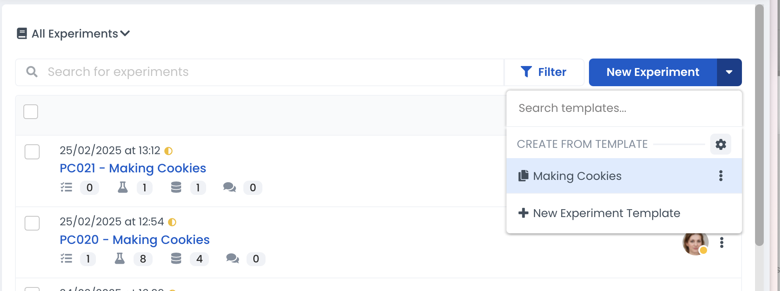Click the date 25/02/2025 at 12:54

click(x=112, y=222)
